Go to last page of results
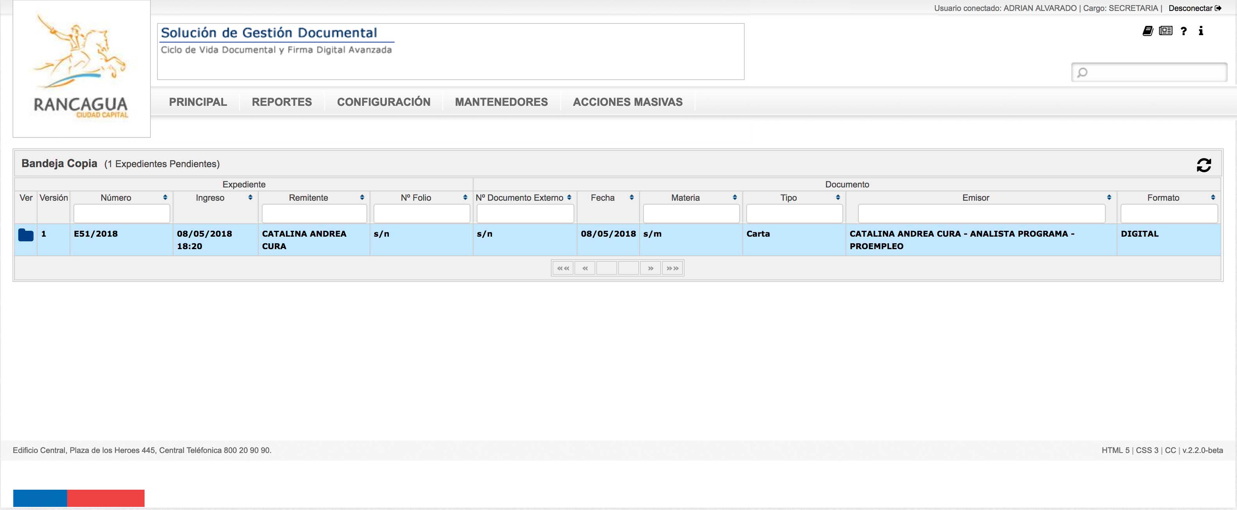The width and height of the screenshot is (1237, 510). click(672, 268)
